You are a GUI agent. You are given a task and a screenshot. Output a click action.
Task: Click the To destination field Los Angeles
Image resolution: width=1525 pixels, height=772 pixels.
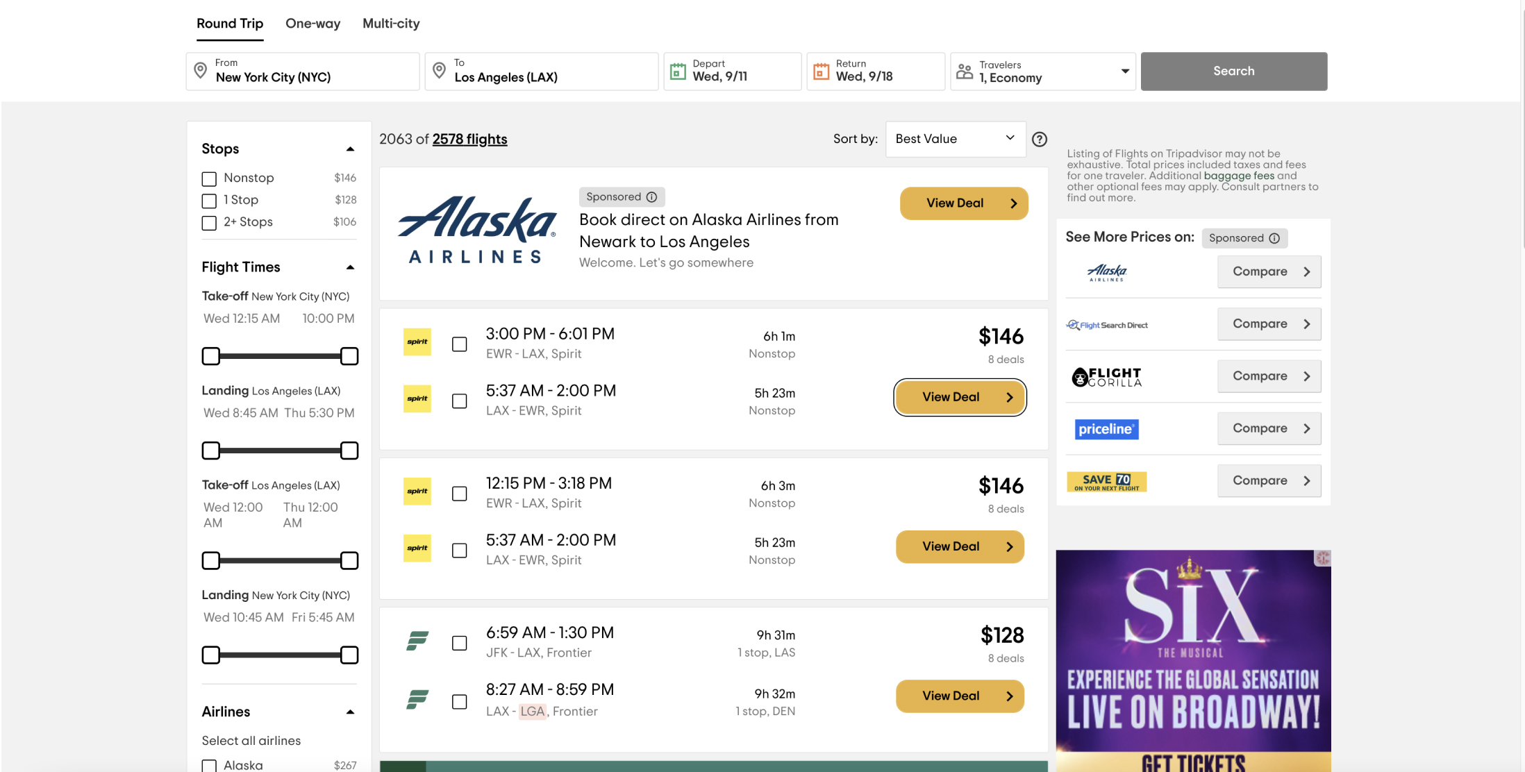point(542,72)
